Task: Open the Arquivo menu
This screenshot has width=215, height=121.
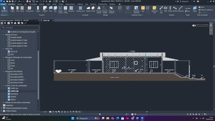Action: point(3,4)
